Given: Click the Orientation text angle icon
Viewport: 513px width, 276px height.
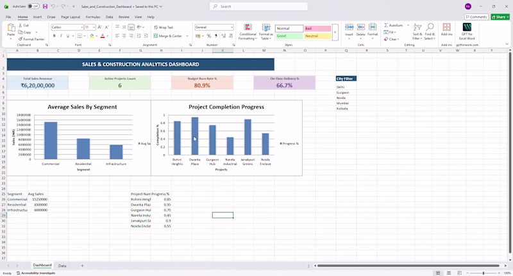Looking at the screenshot, I should [139, 28].
